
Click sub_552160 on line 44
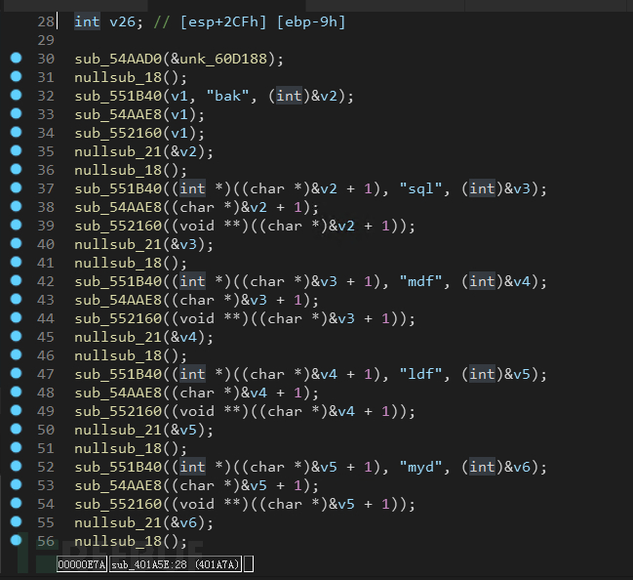[118, 319]
